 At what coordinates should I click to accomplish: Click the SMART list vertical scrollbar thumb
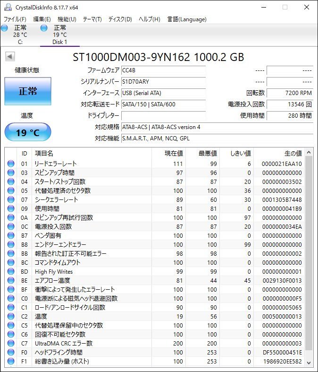coord(309,253)
